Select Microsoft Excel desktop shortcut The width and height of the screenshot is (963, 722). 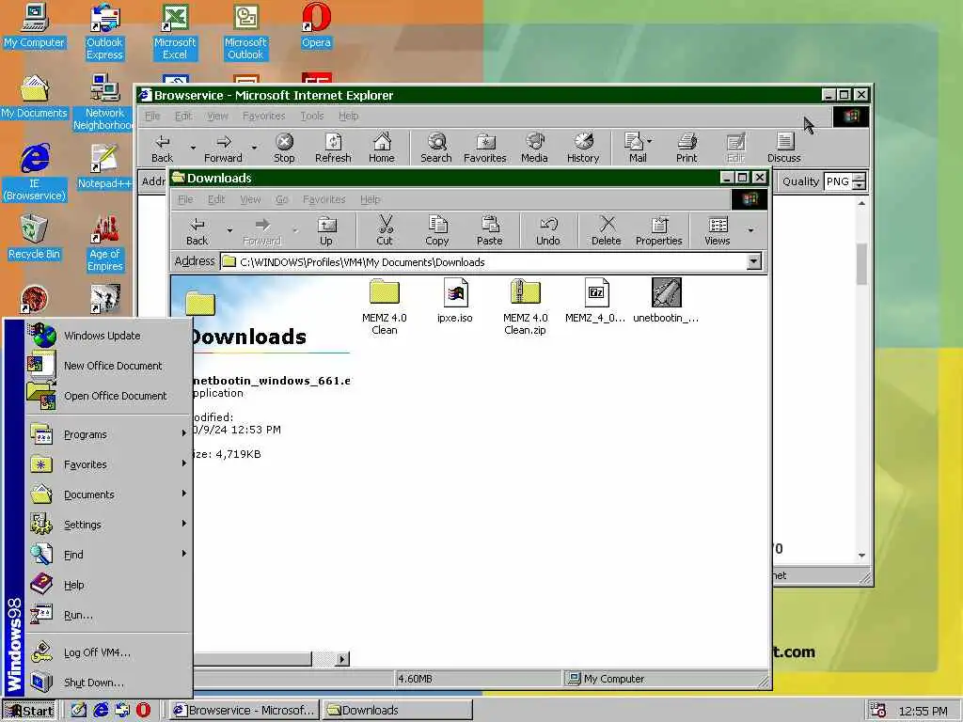click(175, 32)
